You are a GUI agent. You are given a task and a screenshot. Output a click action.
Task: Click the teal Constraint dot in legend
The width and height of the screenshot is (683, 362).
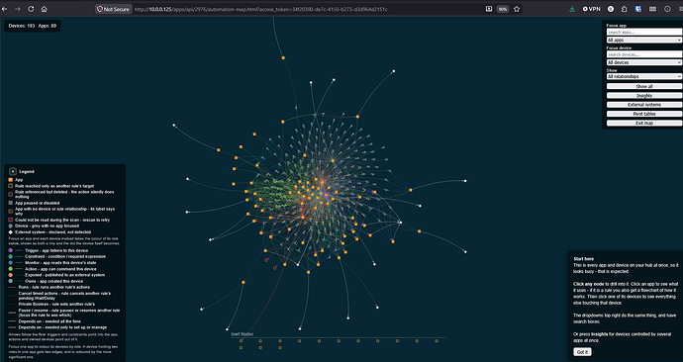coord(11,257)
